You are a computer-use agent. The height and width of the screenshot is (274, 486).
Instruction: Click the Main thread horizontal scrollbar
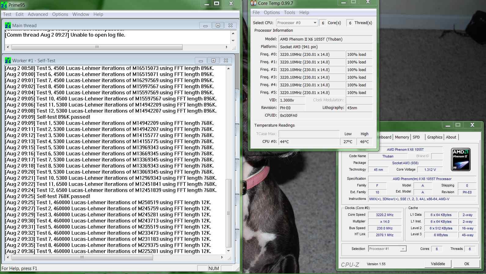97,47
